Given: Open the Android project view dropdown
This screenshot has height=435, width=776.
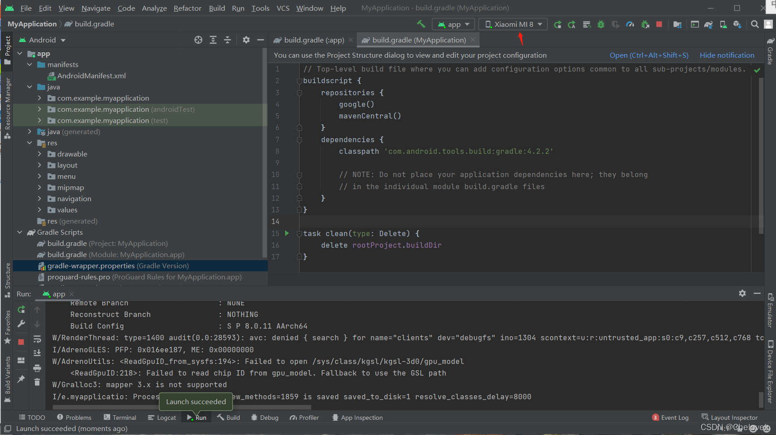Looking at the screenshot, I should [x=43, y=40].
